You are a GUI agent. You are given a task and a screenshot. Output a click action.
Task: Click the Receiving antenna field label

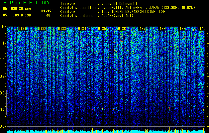click(76, 16)
